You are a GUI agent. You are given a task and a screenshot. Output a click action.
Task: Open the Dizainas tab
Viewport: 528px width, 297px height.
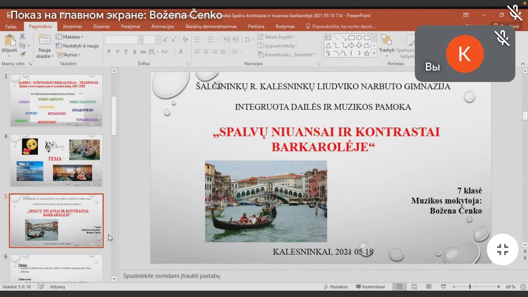click(101, 27)
